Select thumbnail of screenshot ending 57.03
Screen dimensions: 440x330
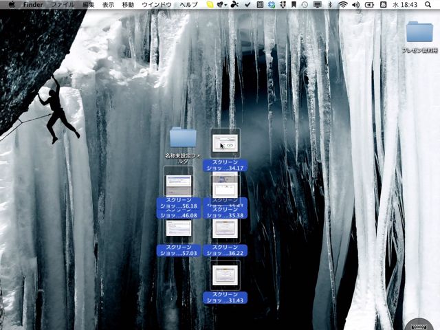tap(179, 229)
